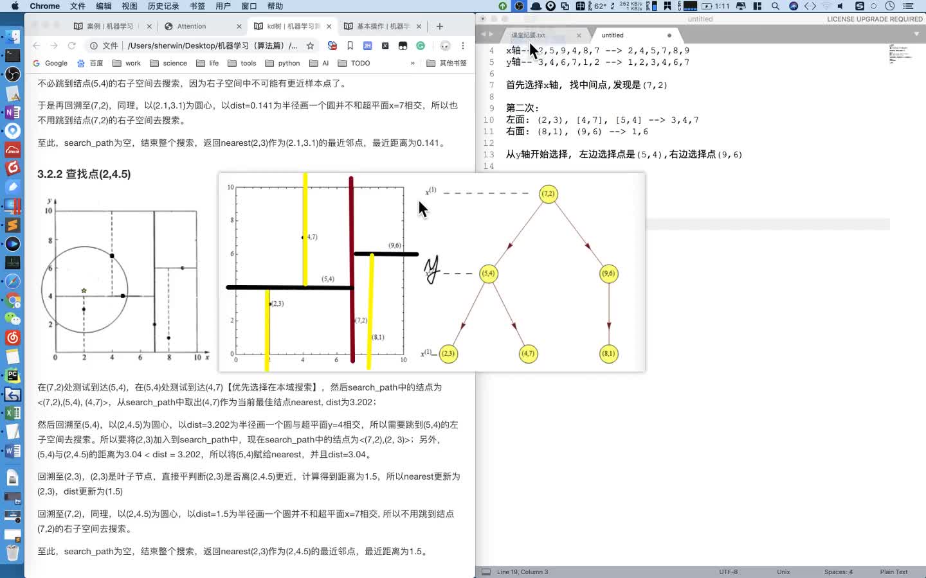Open PyCharm from the dock

(12, 375)
